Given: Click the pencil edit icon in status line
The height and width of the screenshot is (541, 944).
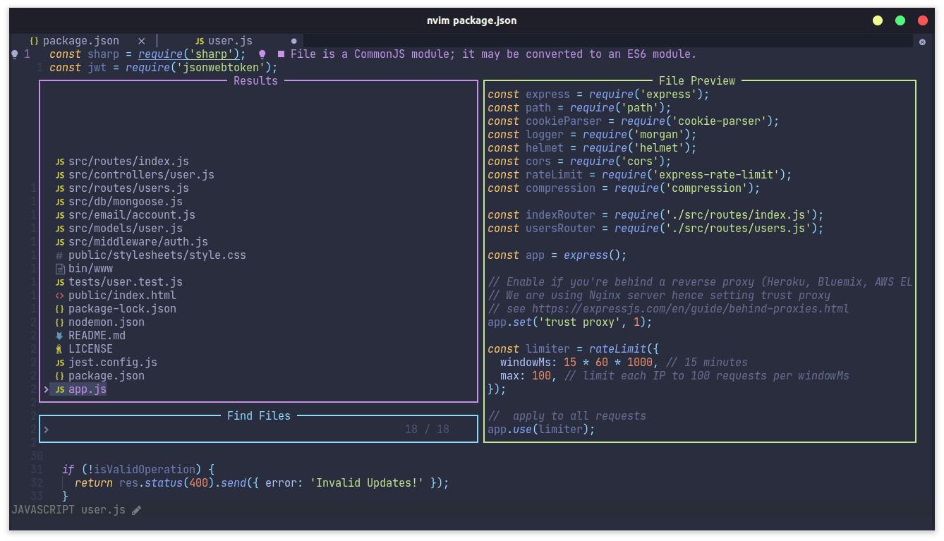Looking at the screenshot, I should [137, 510].
